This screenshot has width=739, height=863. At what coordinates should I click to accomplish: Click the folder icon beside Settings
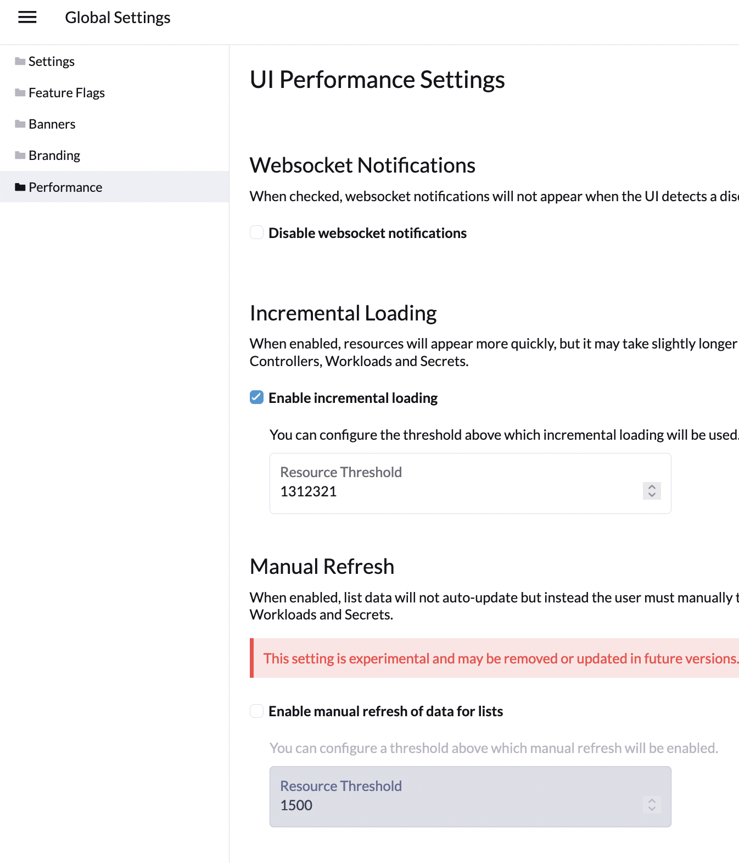coord(19,61)
